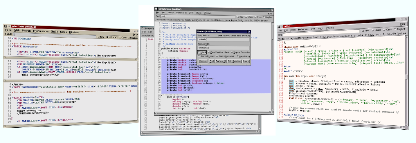
Task: Open Help menu in index2.html window
Action: 135,34
